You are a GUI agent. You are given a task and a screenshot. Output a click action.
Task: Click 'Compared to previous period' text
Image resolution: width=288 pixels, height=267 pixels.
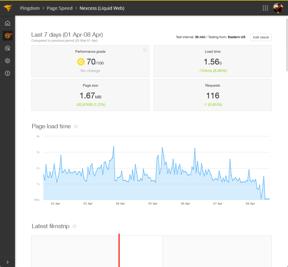64,41
